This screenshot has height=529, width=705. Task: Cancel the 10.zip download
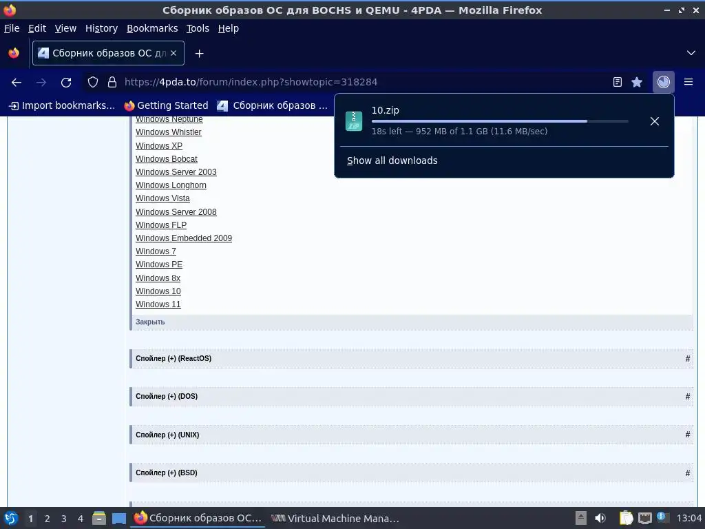[655, 121]
